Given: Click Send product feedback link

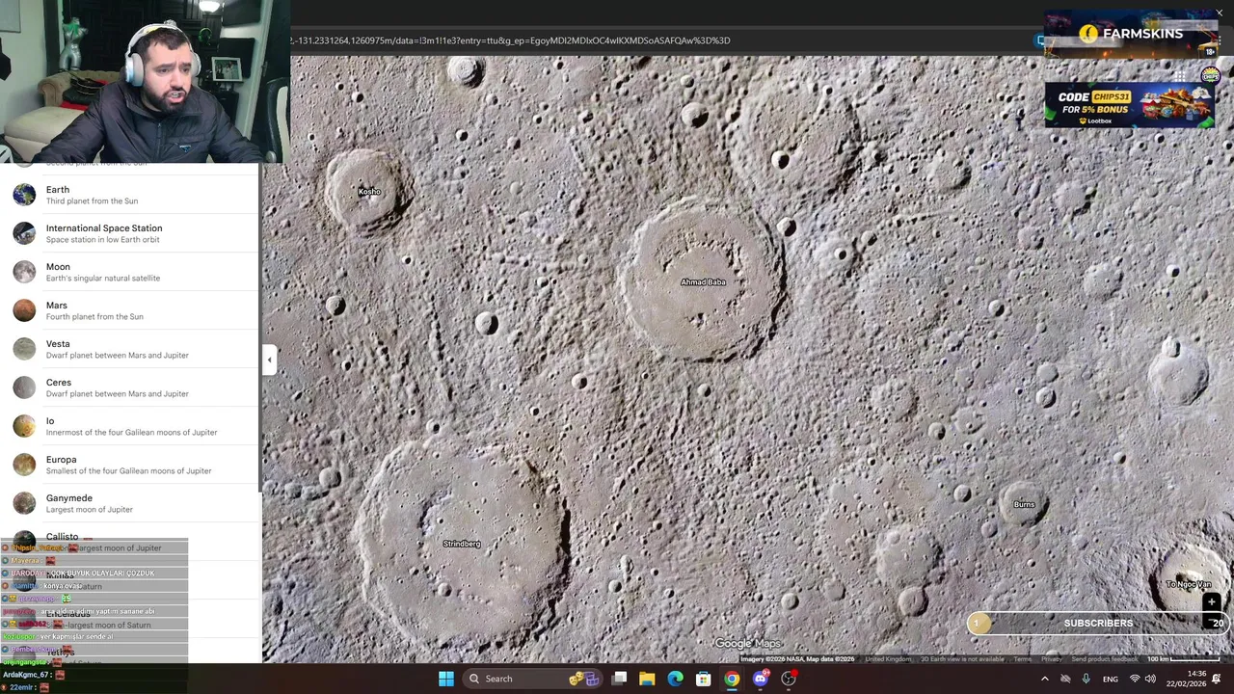Looking at the screenshot, I should click(x=1104, y=659).
